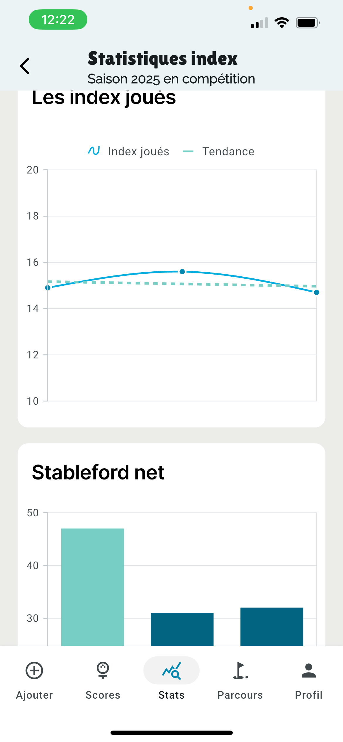This screenshot has width=343, height=742.
Task: Tap the green 12:22 time pill
Action: coord(58,20)
